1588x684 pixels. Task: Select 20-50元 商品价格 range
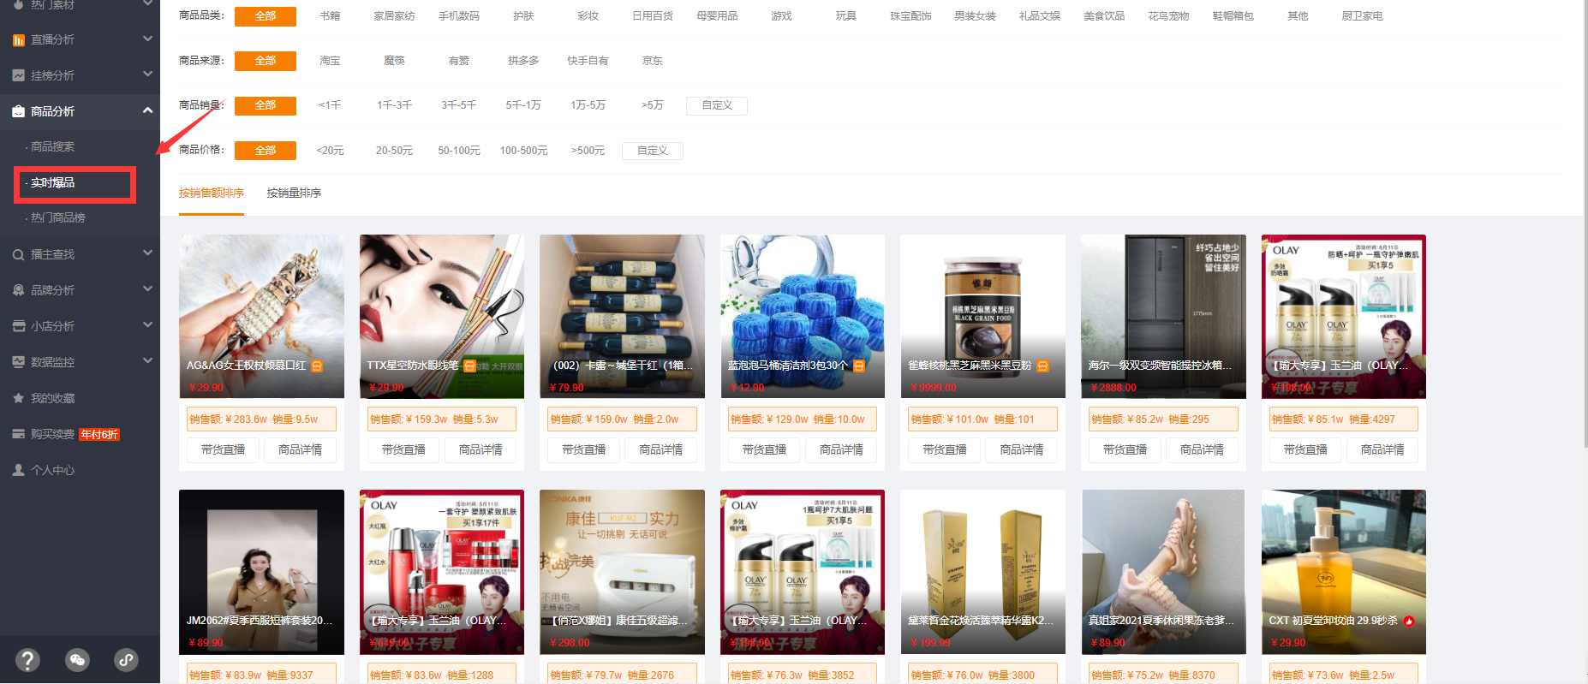point(394,151)
